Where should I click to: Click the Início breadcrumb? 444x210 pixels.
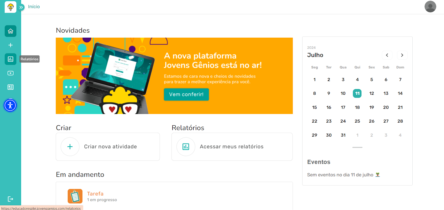[34, 7]
